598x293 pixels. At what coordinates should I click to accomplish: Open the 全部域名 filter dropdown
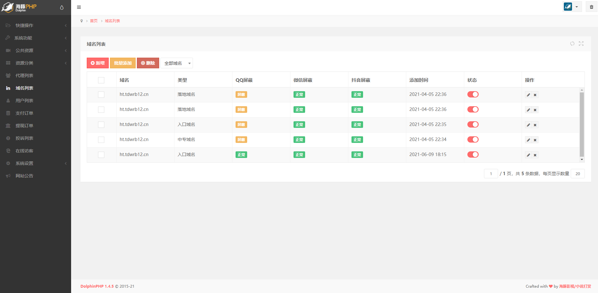tap(177, 63)
